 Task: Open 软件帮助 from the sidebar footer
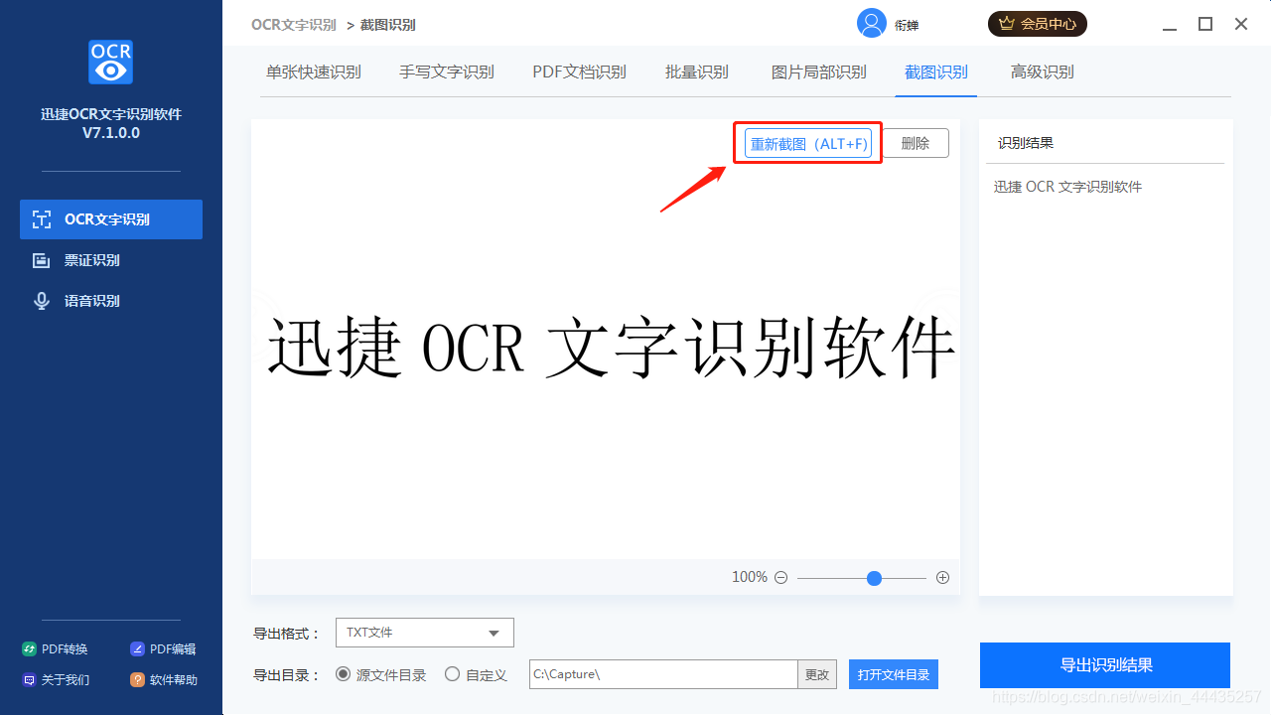tap(163, 679)
